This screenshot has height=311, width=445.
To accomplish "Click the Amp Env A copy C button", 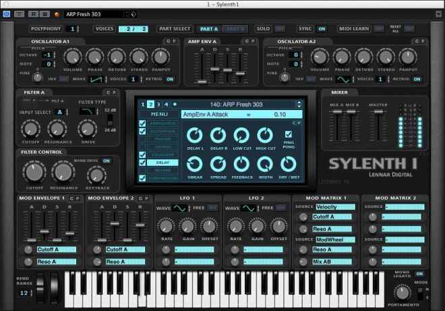I will point(247,41).
